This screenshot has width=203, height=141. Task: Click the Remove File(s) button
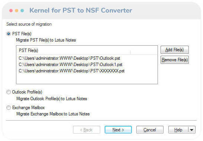point(175,60)
